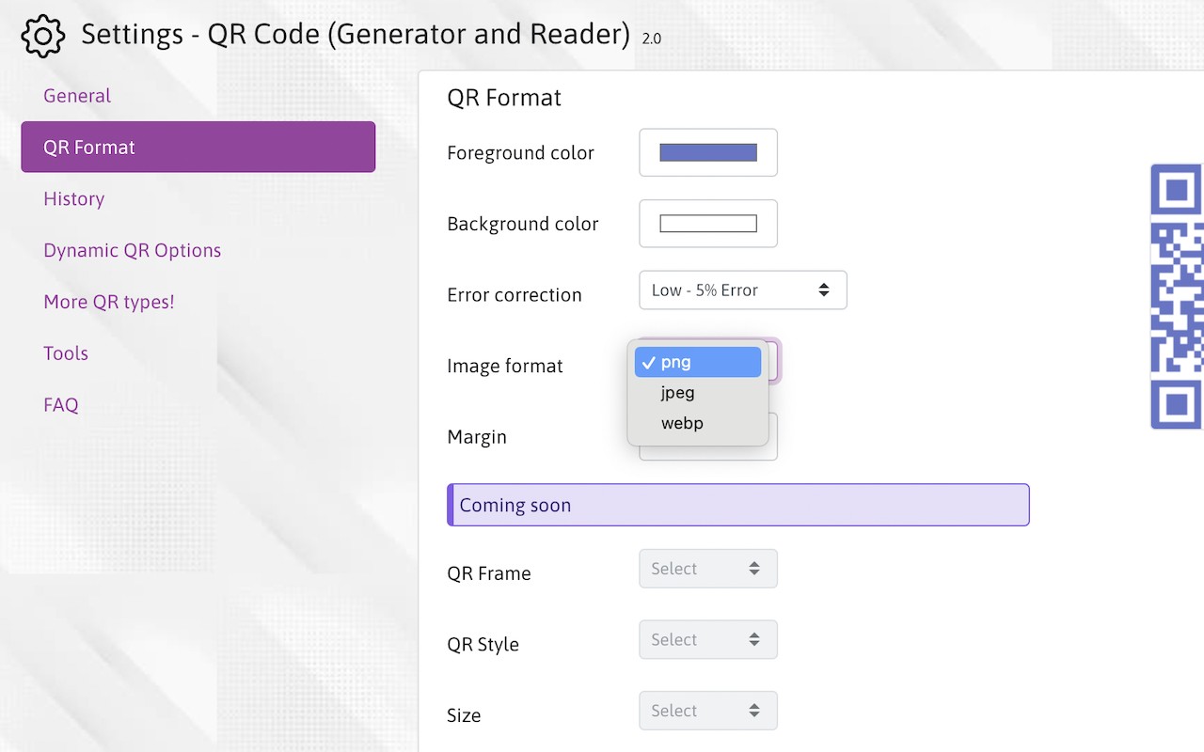
Task: Expand the Error correction dropdown
Action: pyautogui.click(x=743, y=290)
